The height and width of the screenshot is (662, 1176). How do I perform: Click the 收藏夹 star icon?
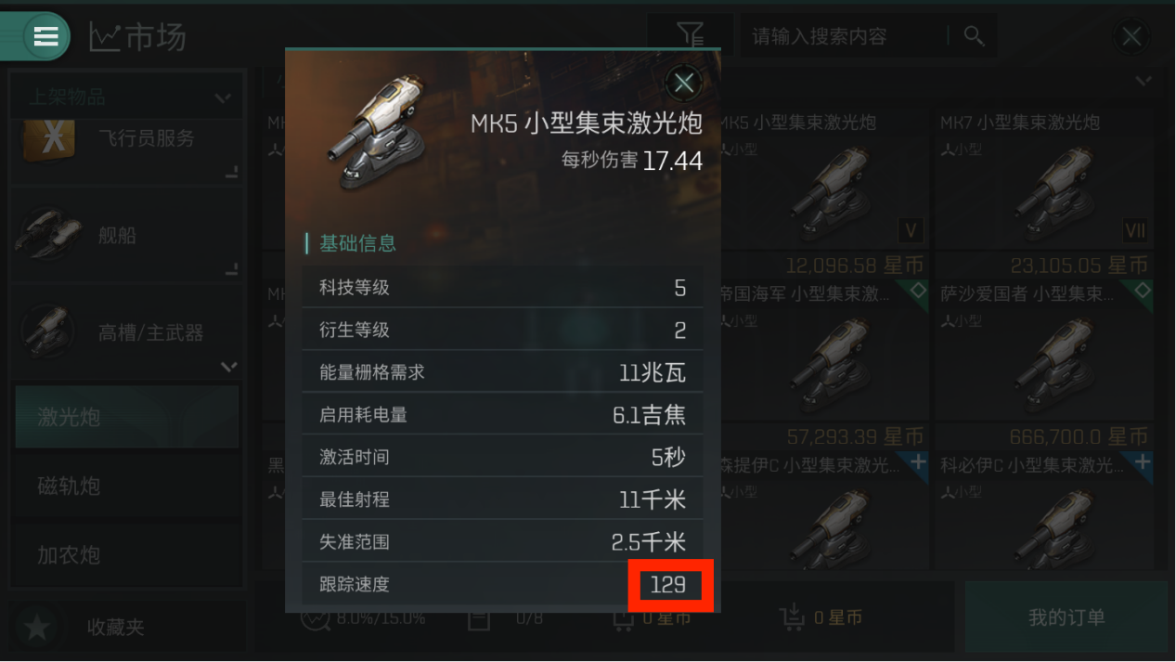pos(36,628)
